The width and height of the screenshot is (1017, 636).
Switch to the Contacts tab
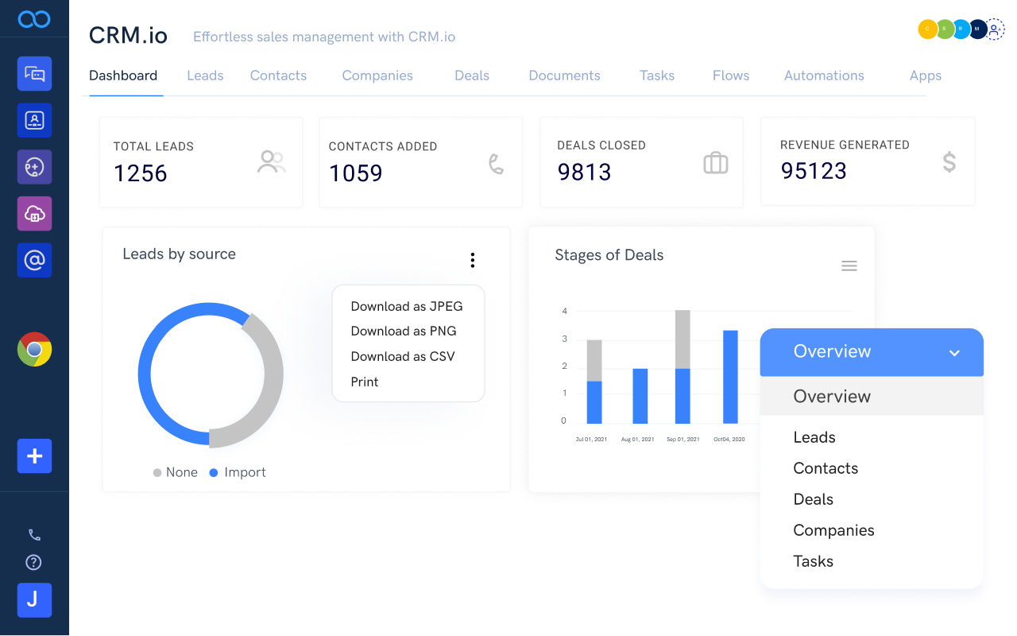click(278, 76)
